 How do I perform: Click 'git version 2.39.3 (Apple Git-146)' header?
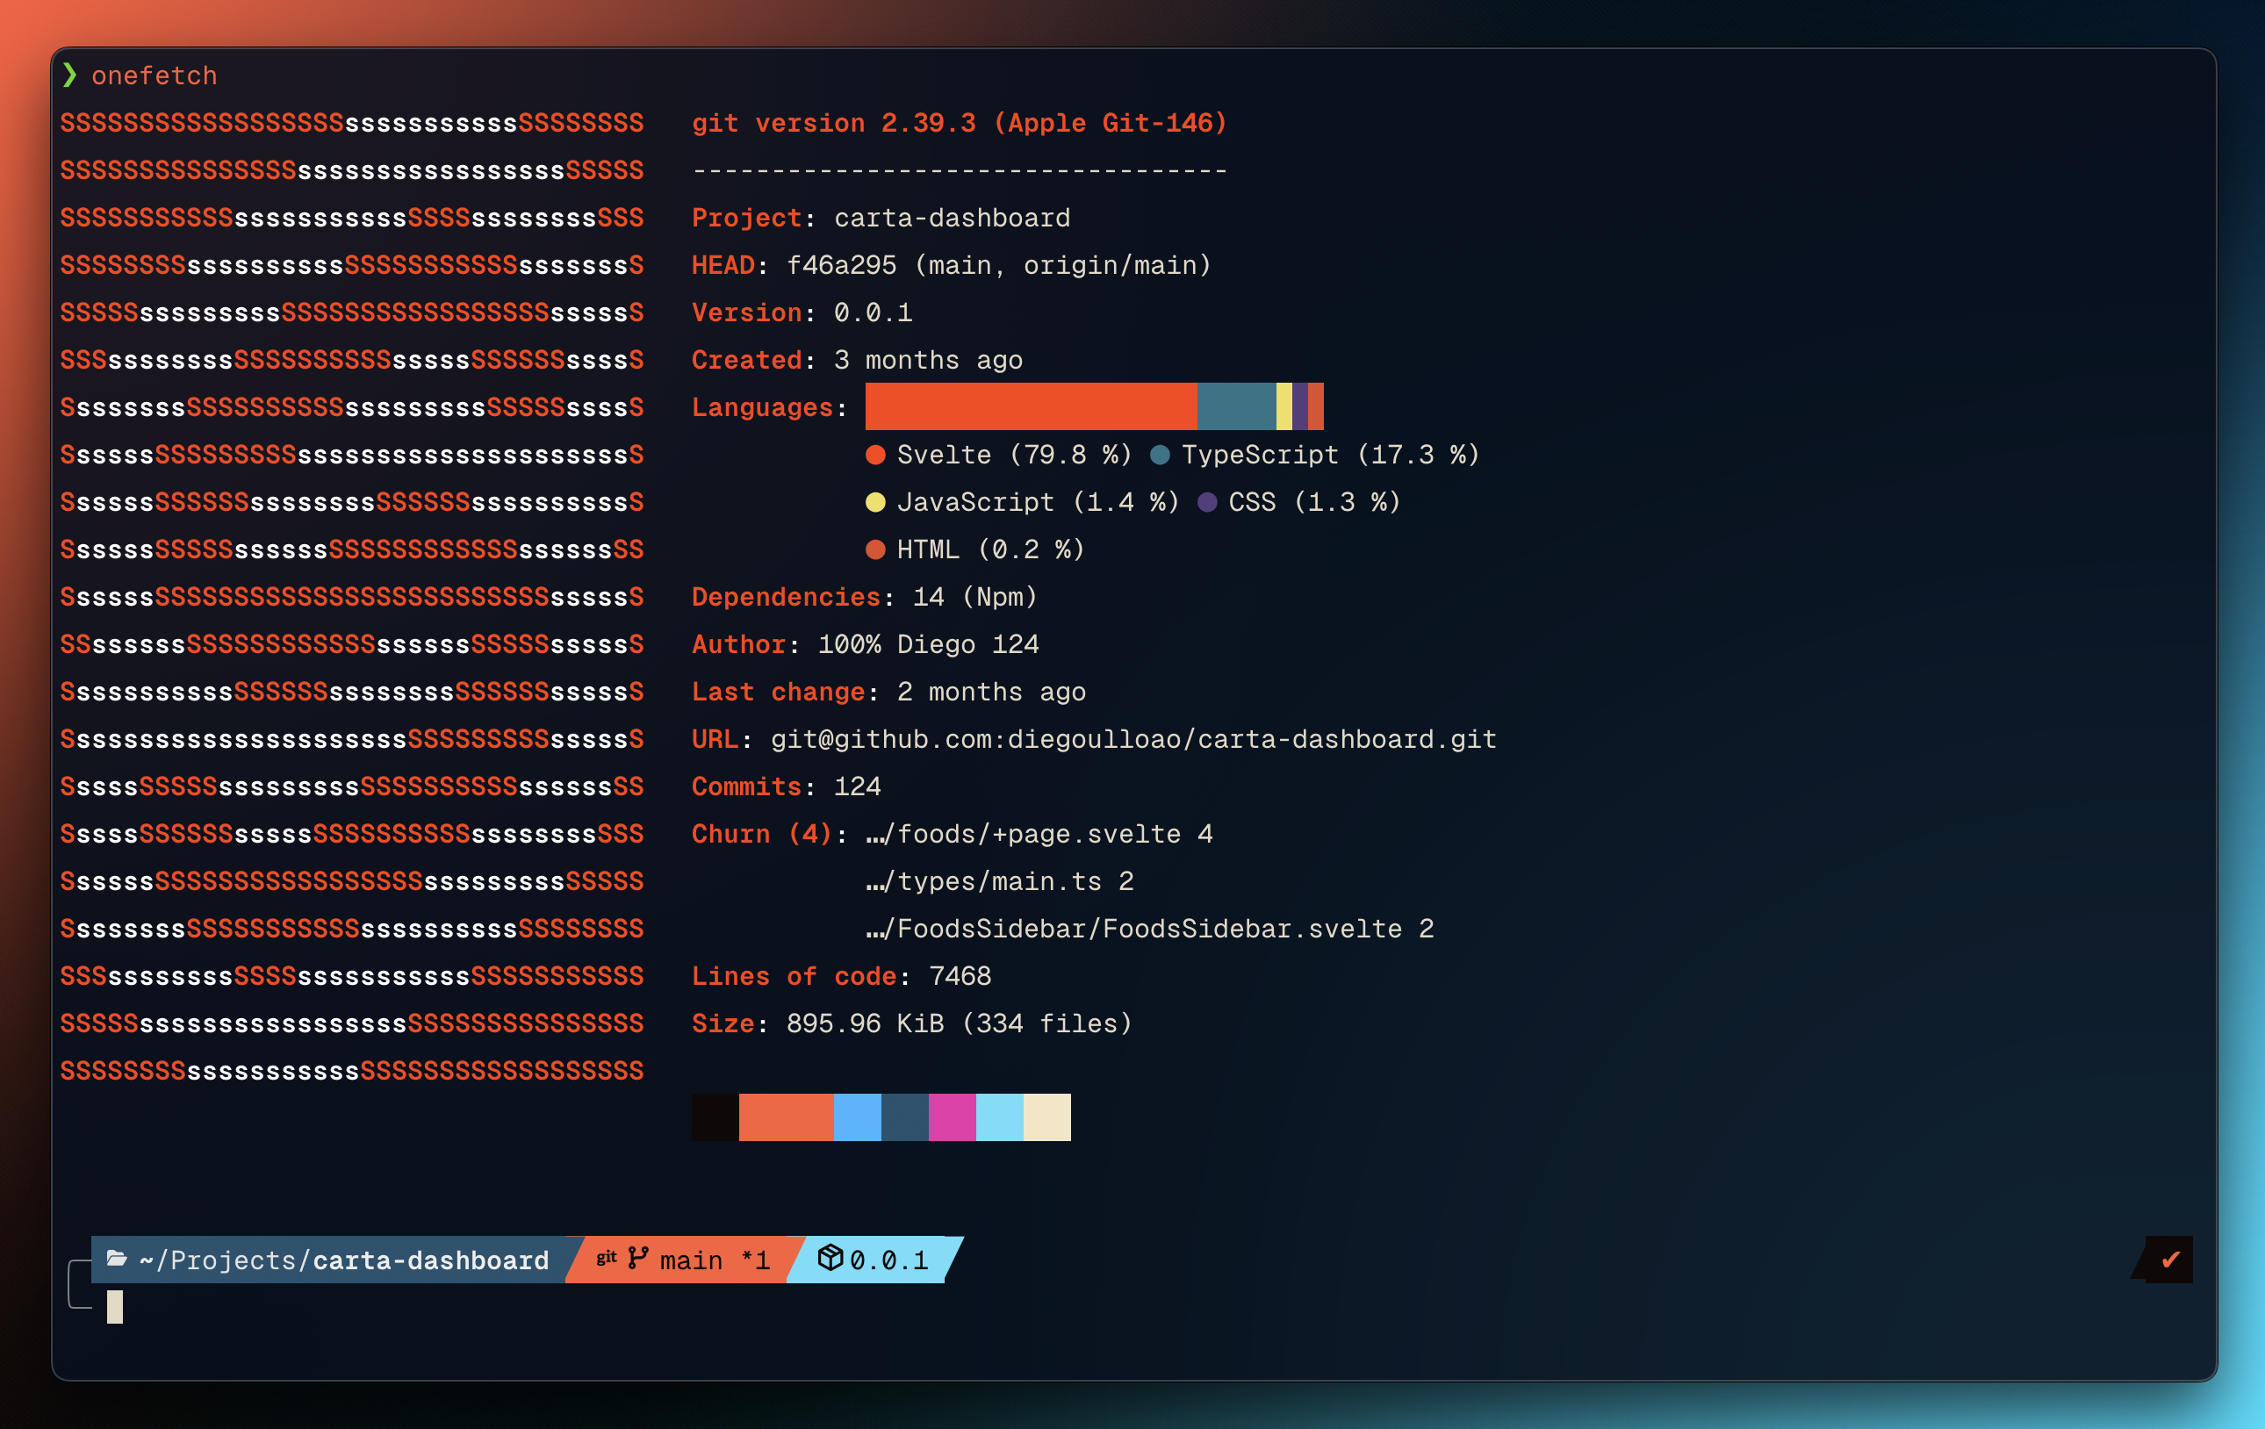point(960,123)
